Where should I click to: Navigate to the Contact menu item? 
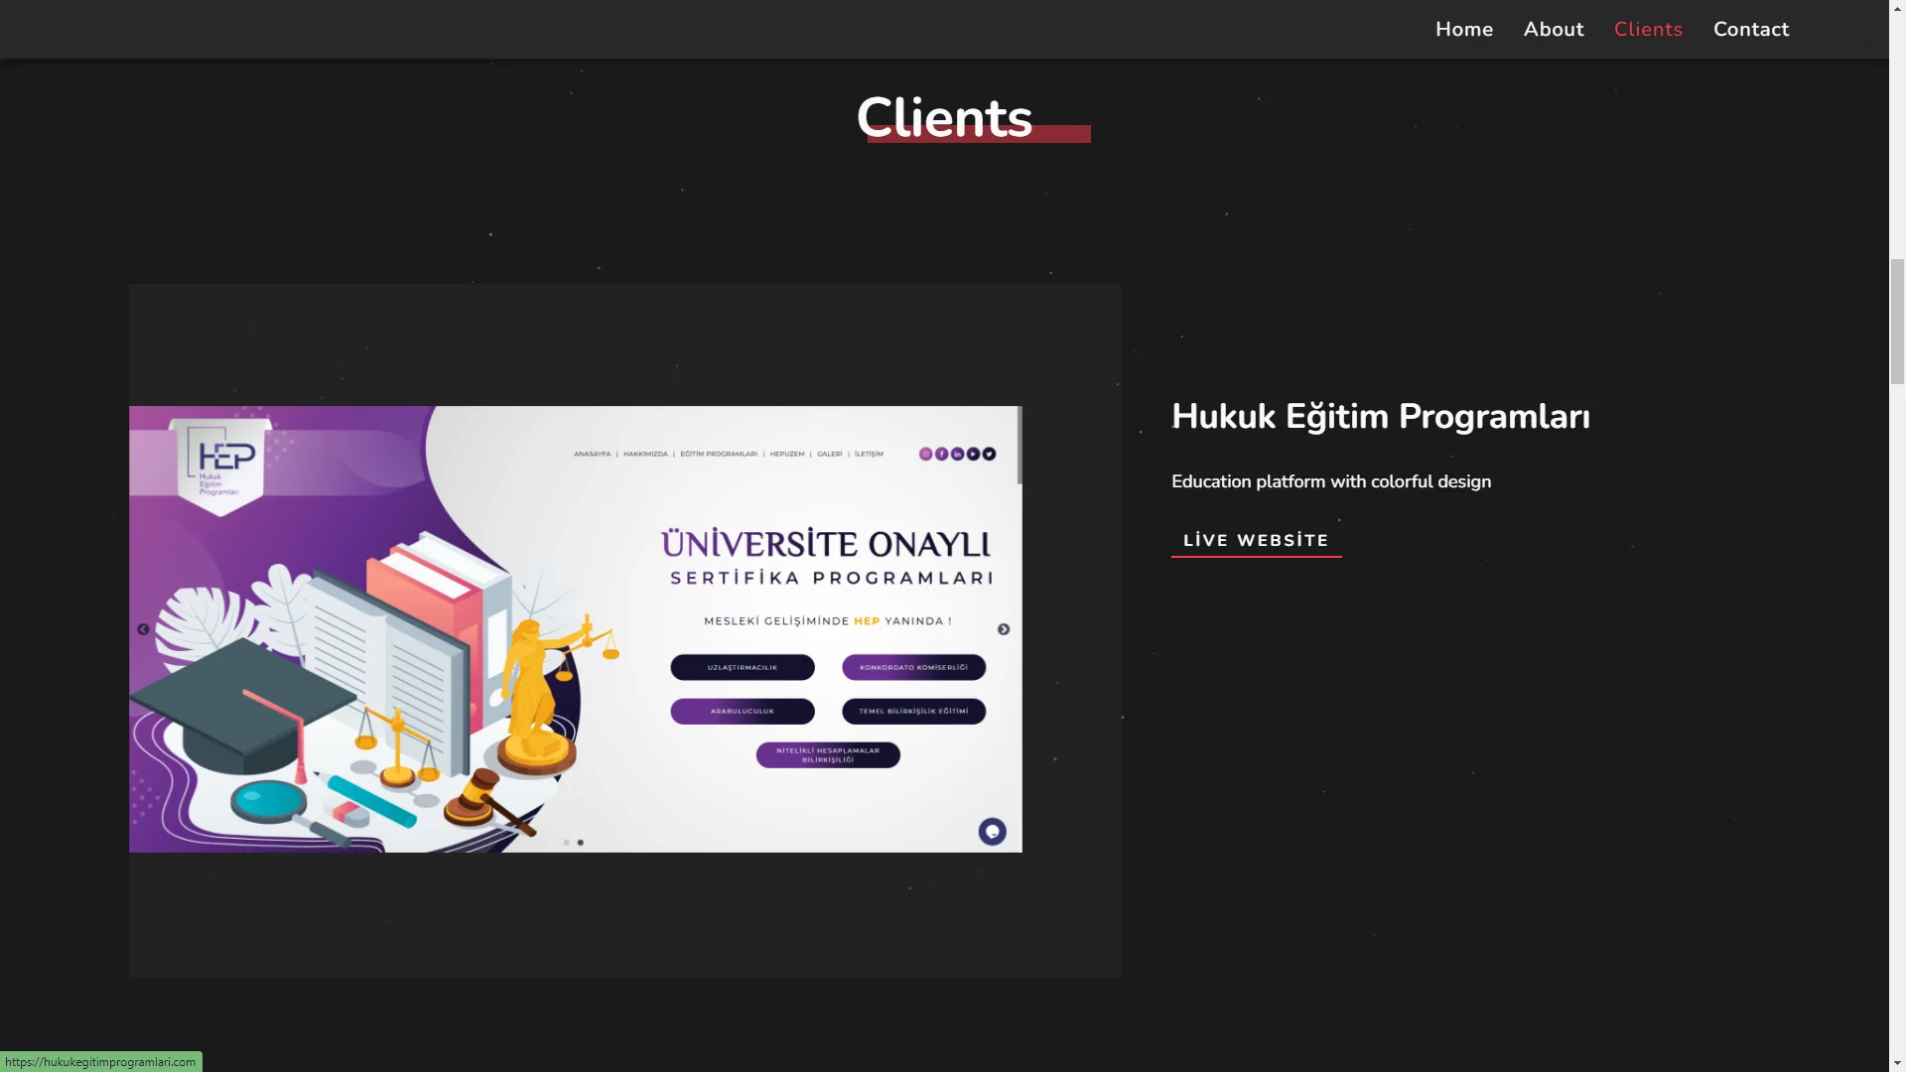tap(1750, 30)
